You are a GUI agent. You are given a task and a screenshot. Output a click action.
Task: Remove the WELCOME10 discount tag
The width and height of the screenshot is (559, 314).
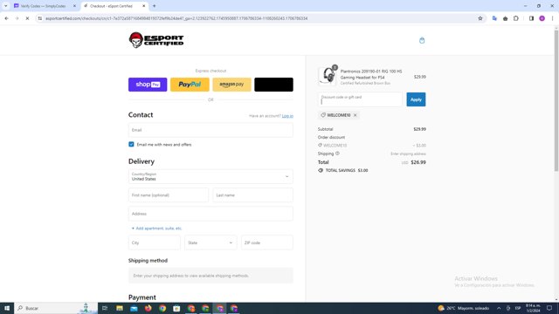[x=355, y=115]
